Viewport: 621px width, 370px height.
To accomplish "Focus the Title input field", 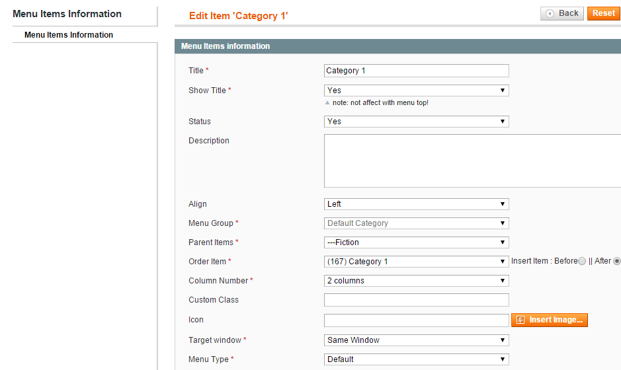I will (416, 71).
